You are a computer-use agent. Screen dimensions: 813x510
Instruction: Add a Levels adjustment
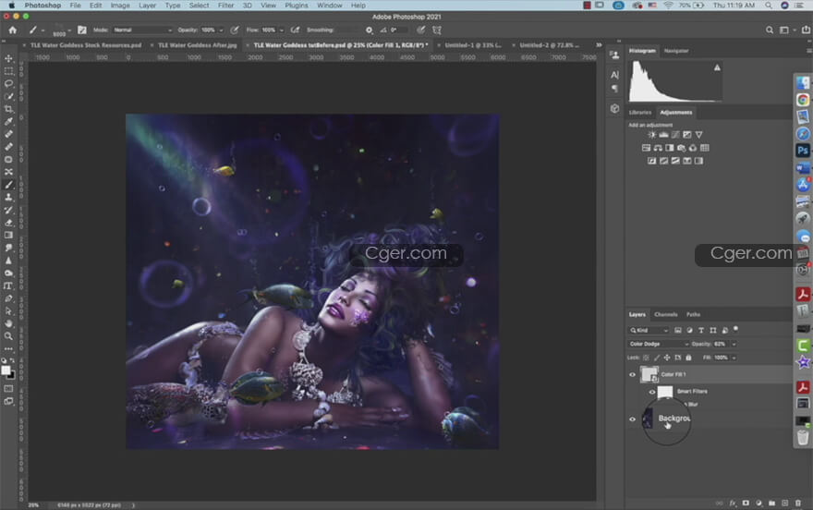point(663,135)
